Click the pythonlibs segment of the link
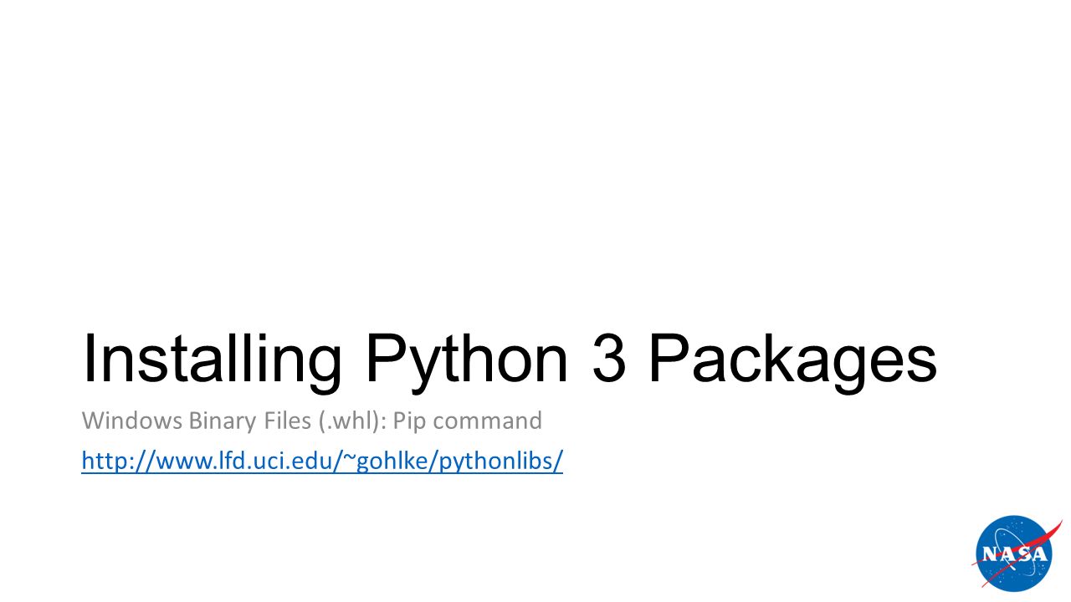Viewport: 1071px width, 602px height. (x=494, y=461)
